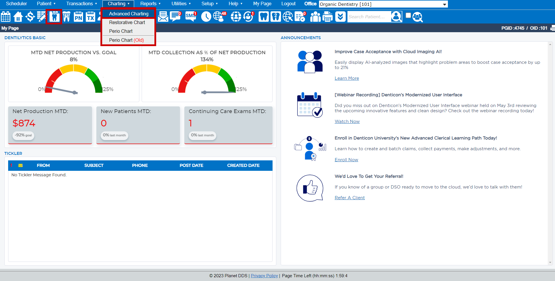
Task: Click the dollar sign transactions icon
Action: pos(30,17)
